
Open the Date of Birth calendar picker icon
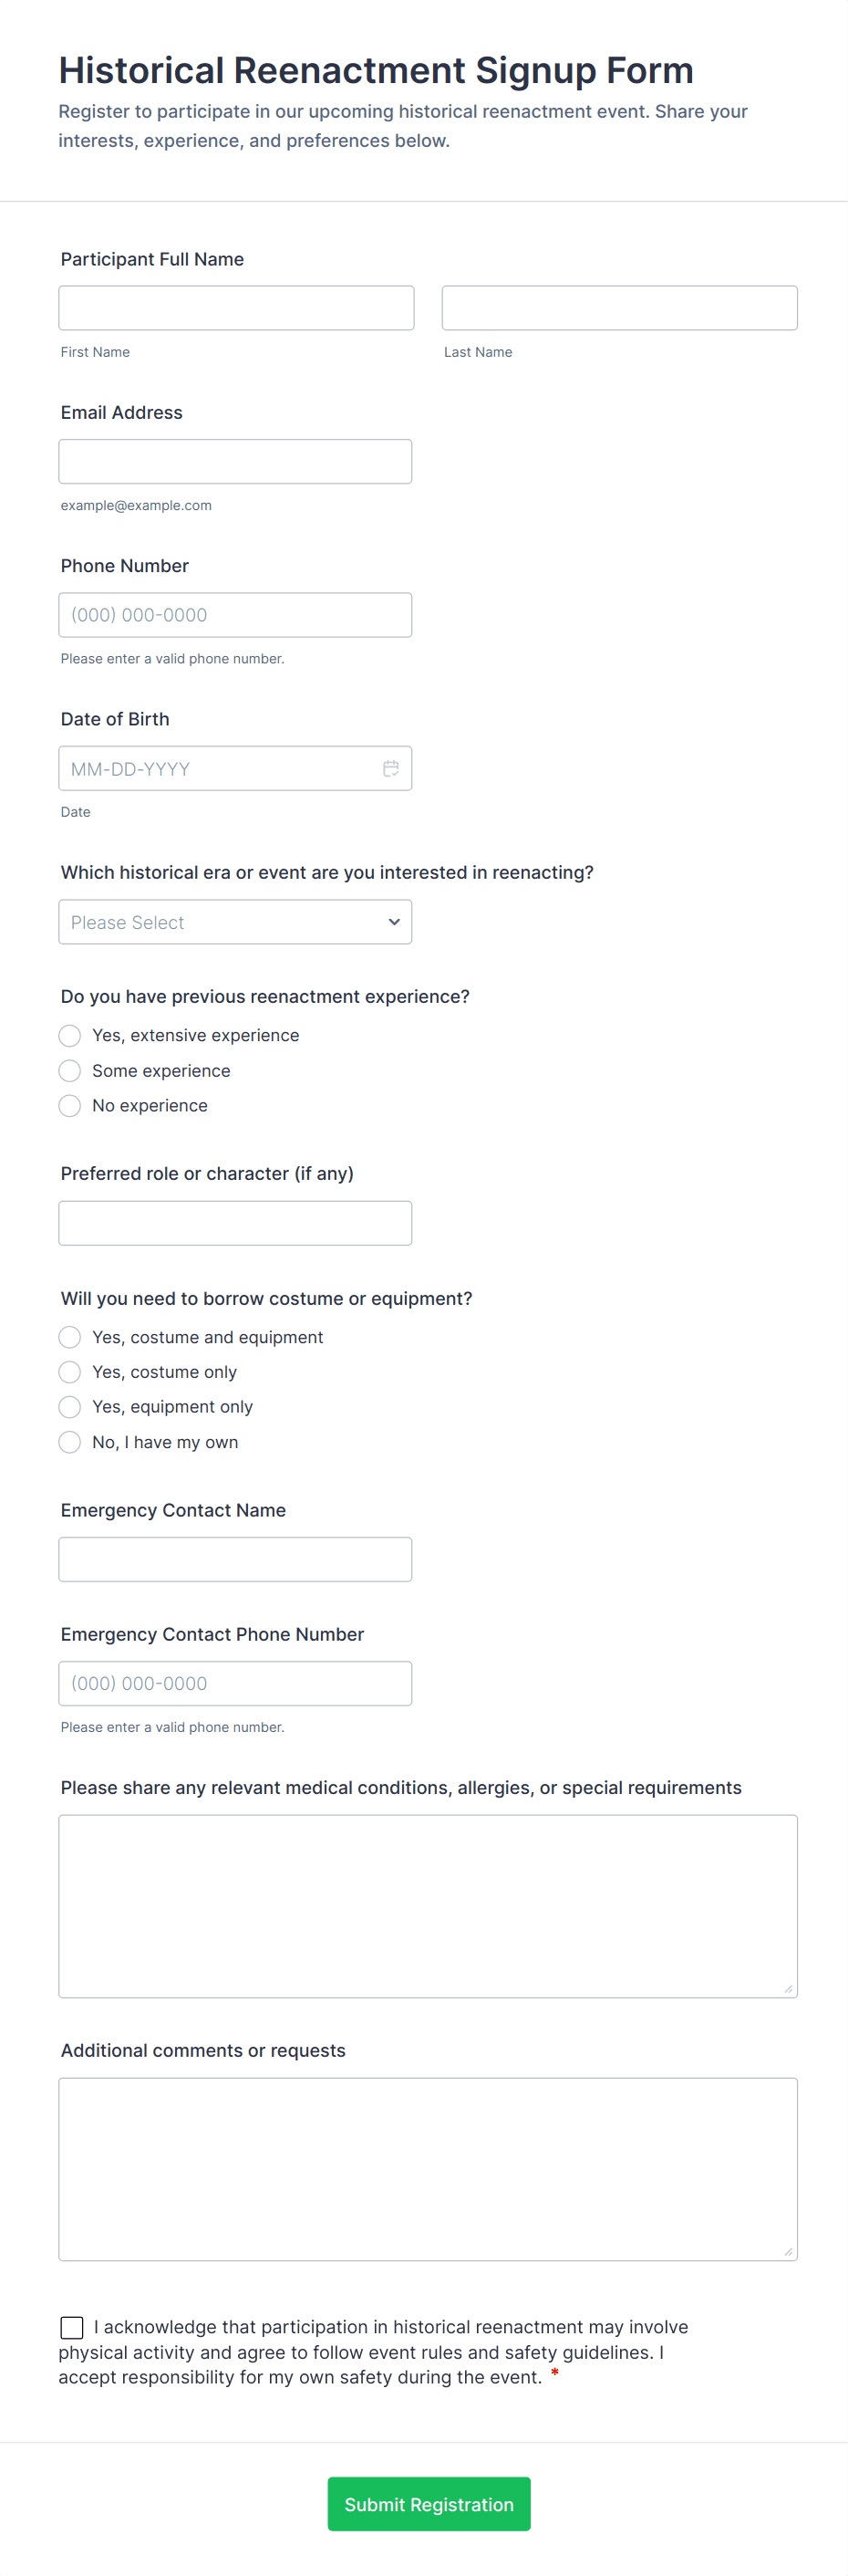[x=390, y=768]
